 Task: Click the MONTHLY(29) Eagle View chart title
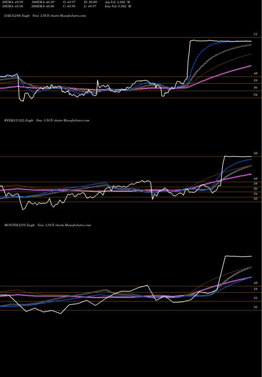(x=47, y=225)
